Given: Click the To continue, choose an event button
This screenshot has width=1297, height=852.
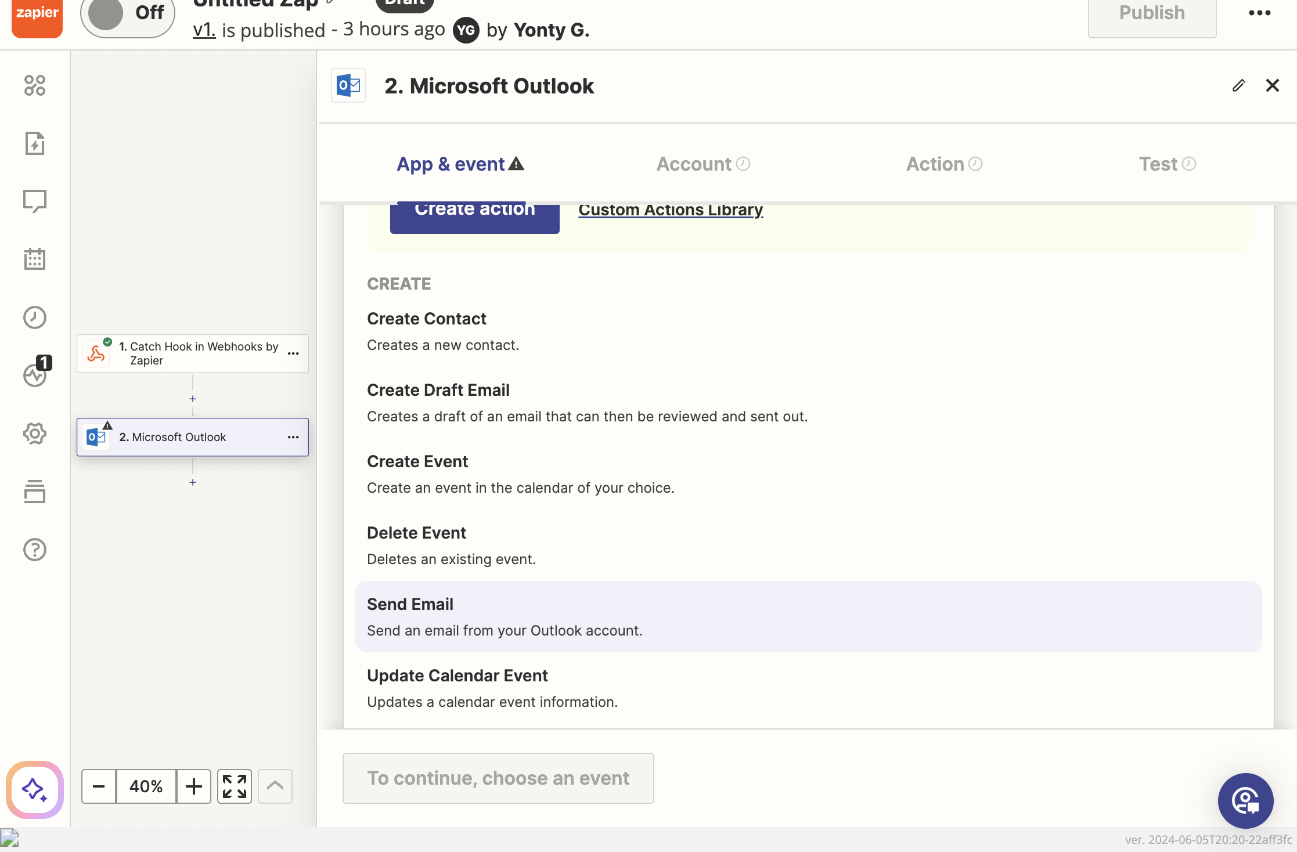Looking at the screenshot, I should [x=498, y=778].
